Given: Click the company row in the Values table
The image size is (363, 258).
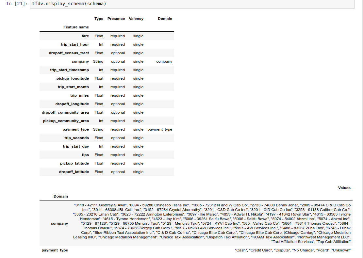Looking at the screenshot, I should pos(59,223).
